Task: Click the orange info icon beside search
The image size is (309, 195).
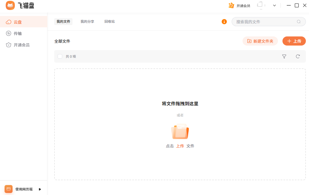Action: [224, 22]
